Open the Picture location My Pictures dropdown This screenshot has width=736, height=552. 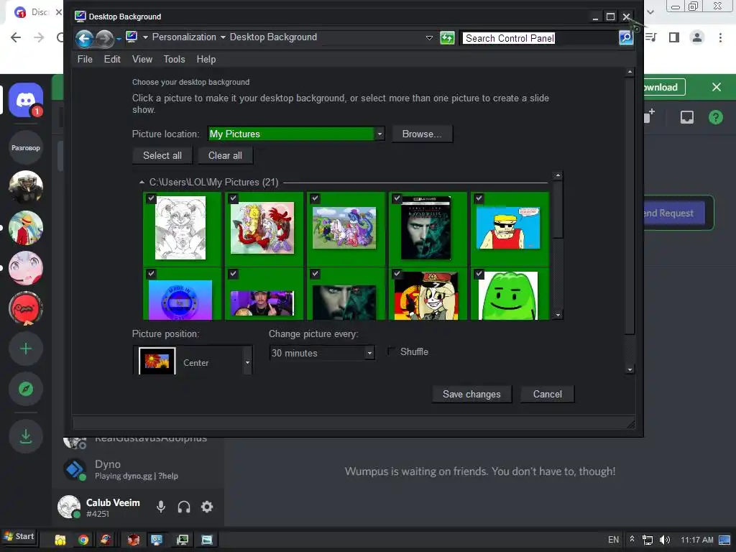tap(379, 134)
